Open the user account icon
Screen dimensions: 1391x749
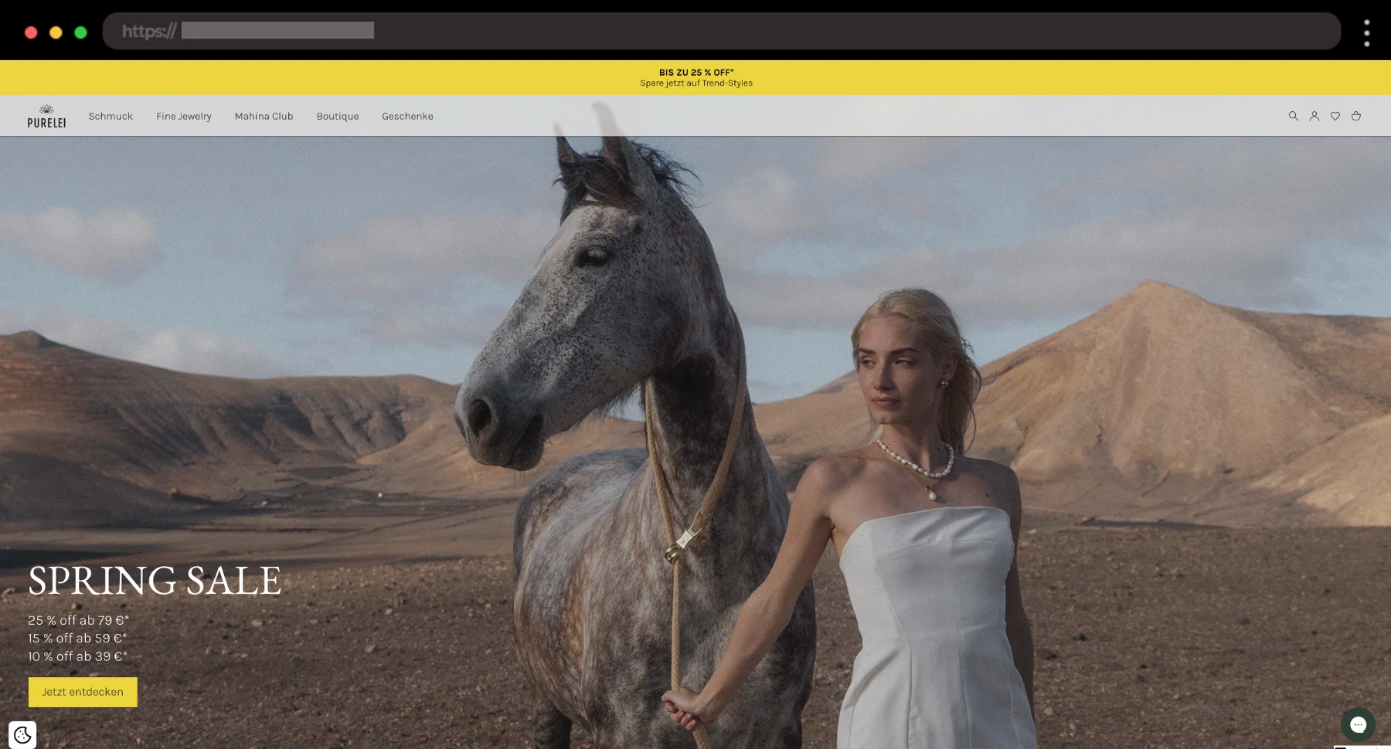tap(1314, 116)
